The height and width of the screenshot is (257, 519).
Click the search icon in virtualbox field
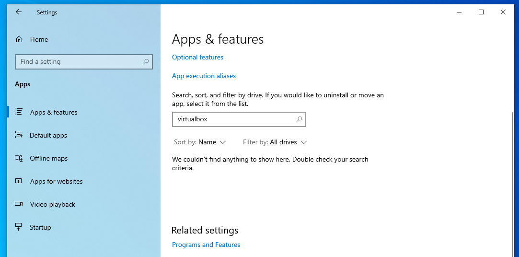(299, 119)
